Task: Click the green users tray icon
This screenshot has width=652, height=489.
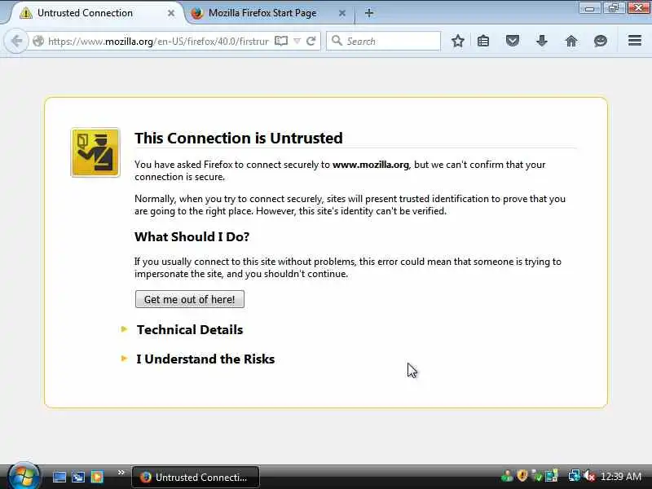Action: point(507,476)
